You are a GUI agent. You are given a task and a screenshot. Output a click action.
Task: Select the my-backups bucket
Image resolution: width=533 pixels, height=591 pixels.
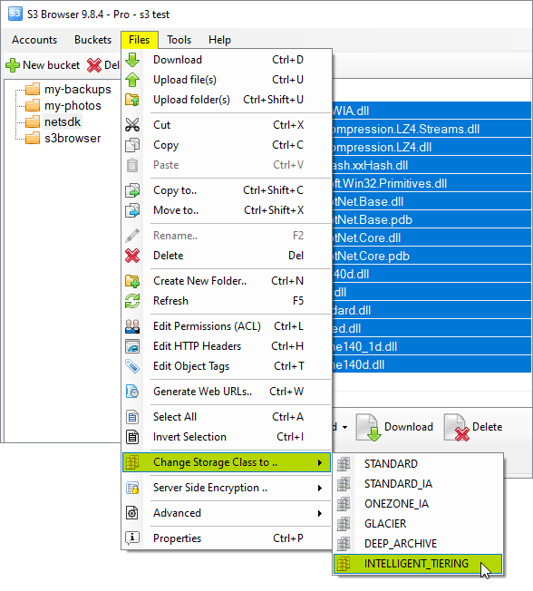pos(78,90)
